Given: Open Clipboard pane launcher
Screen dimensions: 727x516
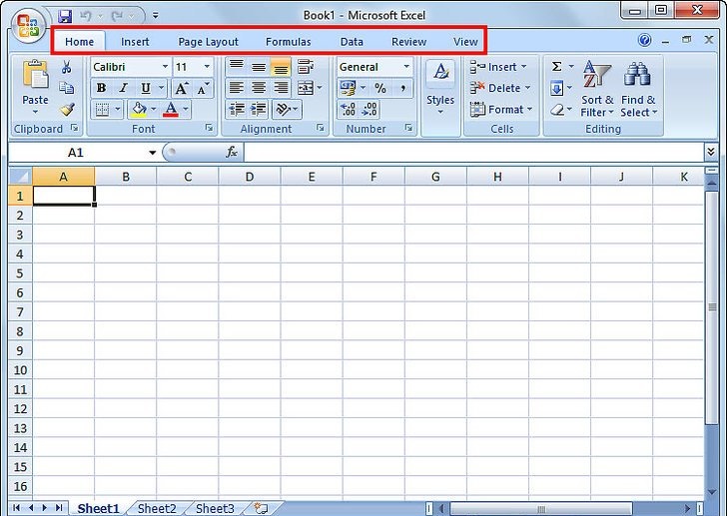Looking at the screenshot, I should coord(75,128).
